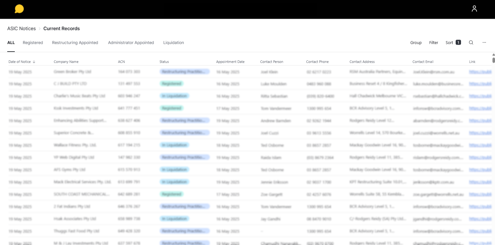Viewport: 495px width, 245px height.
Task: Click the Contact Person column header
Action: point(272,62)
